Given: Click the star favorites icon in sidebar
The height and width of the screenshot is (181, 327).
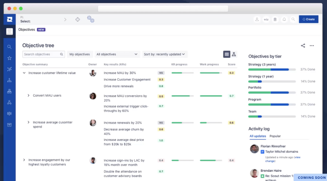Looking at the screenshot, I should point(9,58).
